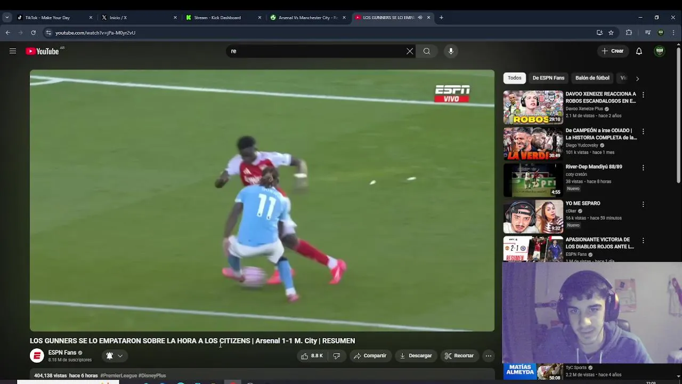682x384 pixels.
Task: Open the subscription bell notification dropdown
Action: (114, 356)
